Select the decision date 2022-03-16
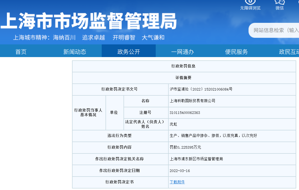This screenshot has height=190, width=299. [x=180, y=171]
